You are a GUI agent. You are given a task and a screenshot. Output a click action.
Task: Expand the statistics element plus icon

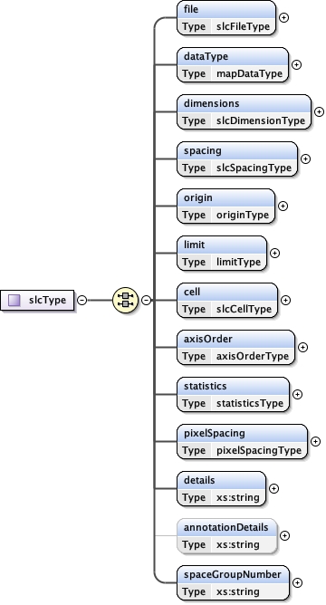click(297, 394)
